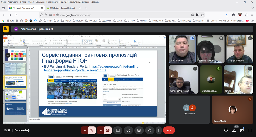Expand video settings arrow next to camera
The width and height of the screenshot is (256, 137).
pos(101,130)
